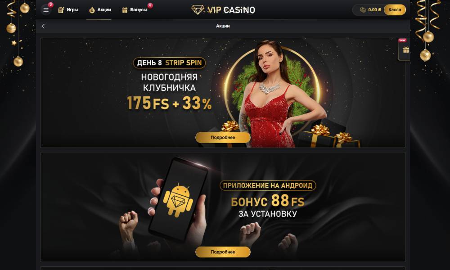
Task: Click Подробнее on Strip Spin promo
Action: [x=223, y=137]
